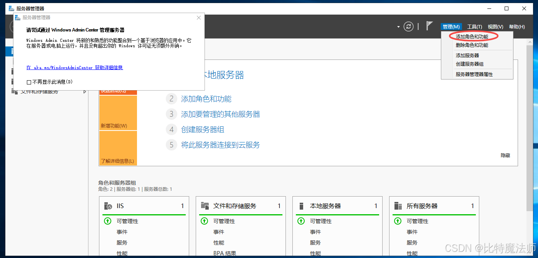Click 可管理性 in the IIS tile
The width and height of the screenshot is (538, 258).
coord(127,221)
